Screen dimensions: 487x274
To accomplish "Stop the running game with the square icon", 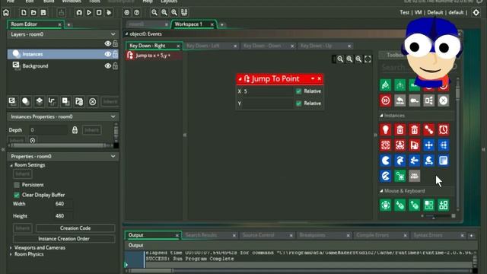I will pos(99,13).
